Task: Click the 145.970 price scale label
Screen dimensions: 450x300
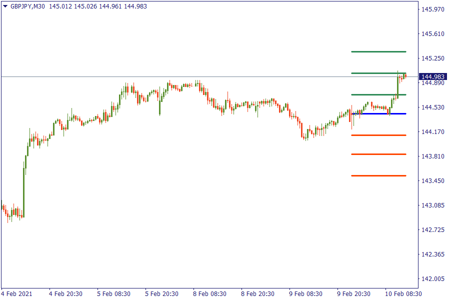Action: point(433,9)
